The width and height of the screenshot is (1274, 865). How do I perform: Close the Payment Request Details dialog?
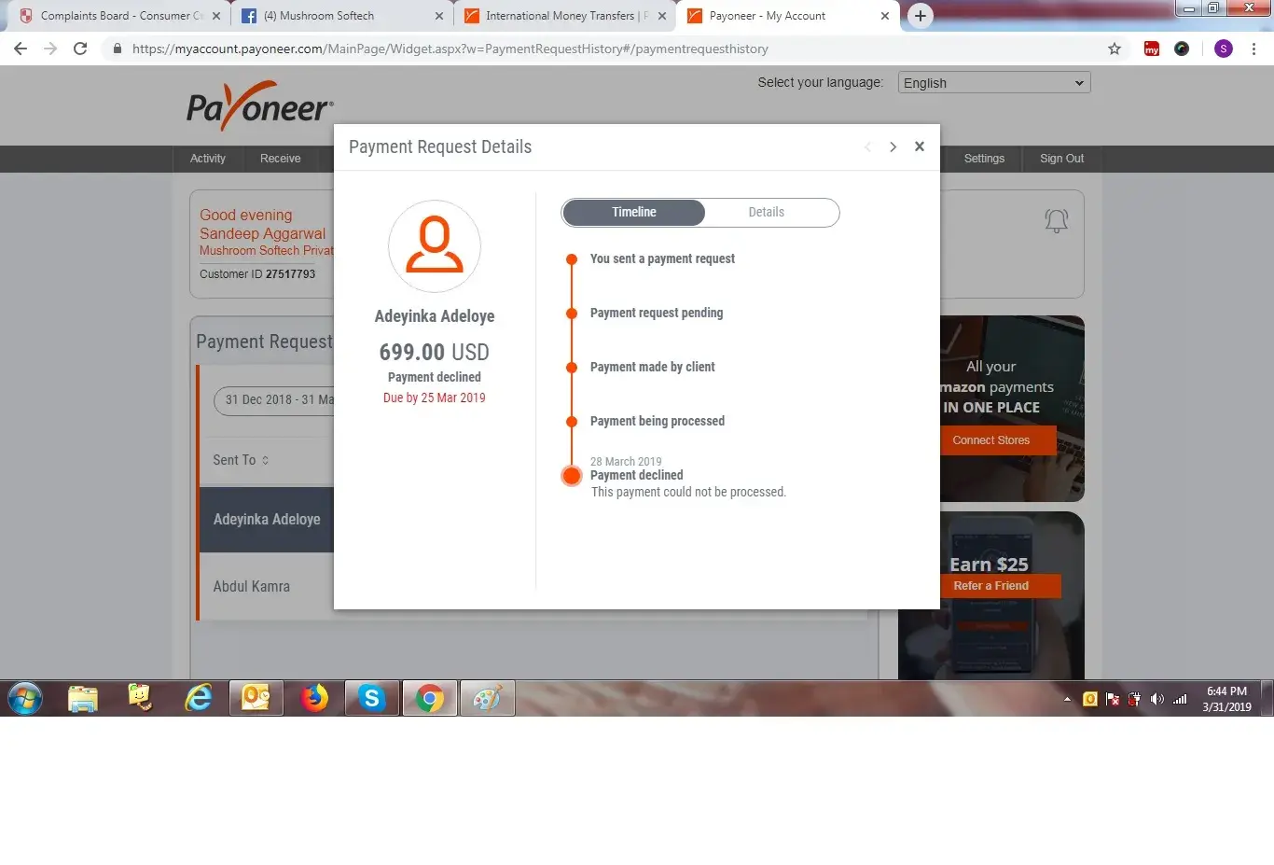(920, 146)
